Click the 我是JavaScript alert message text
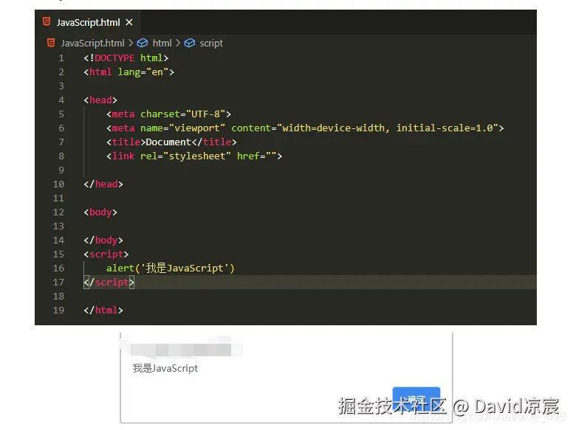Image resolution: width=573 pixels, height=430 pixels. tap(165, 368)
